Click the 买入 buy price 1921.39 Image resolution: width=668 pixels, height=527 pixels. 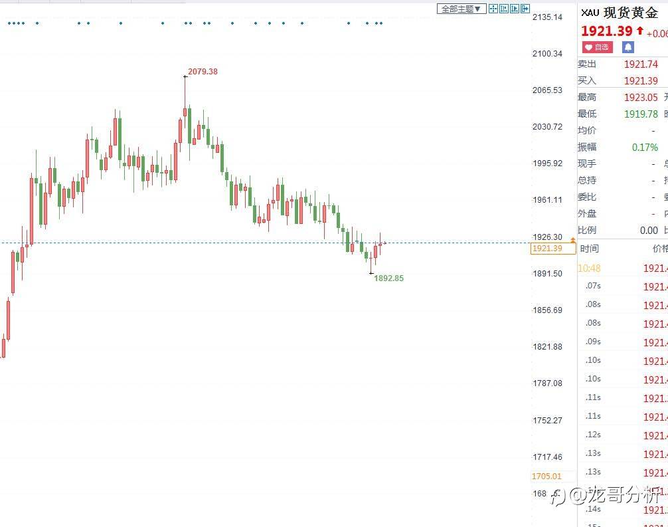pos(641,80)
